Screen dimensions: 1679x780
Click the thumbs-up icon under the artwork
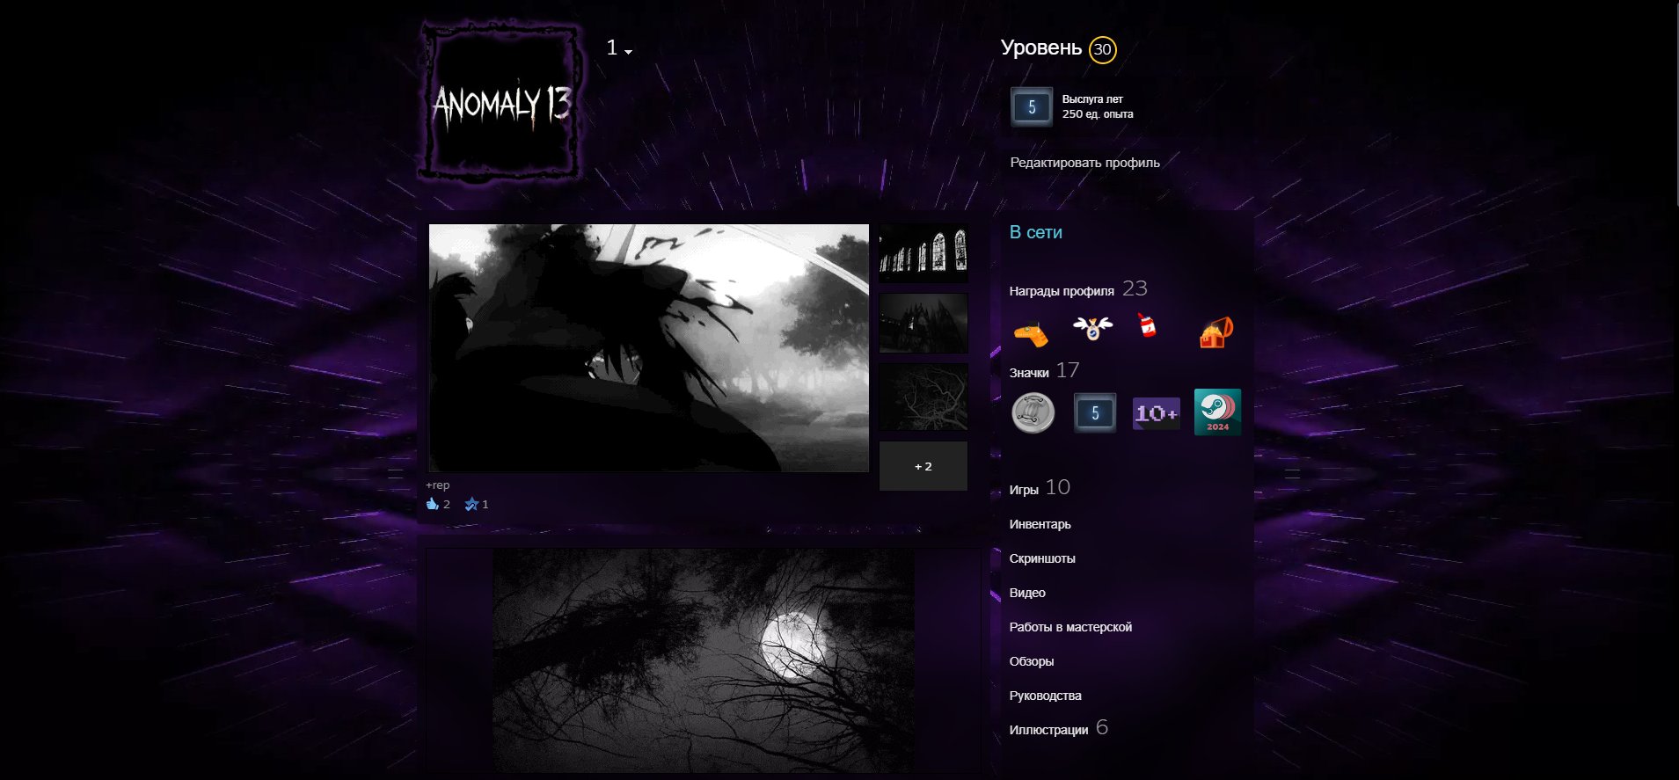[x=432, y=504]
